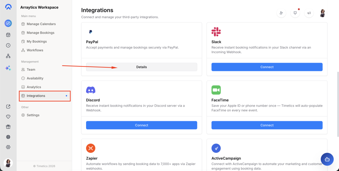339x171 pixels.
Task: Go to Workflows in the main menu
Action: 35,50
